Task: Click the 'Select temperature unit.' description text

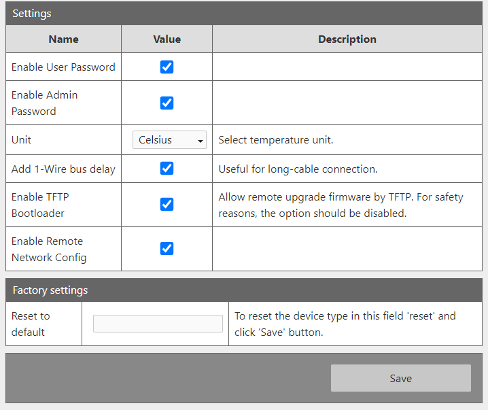Action: pyautogui.click(x=275, y=140)
